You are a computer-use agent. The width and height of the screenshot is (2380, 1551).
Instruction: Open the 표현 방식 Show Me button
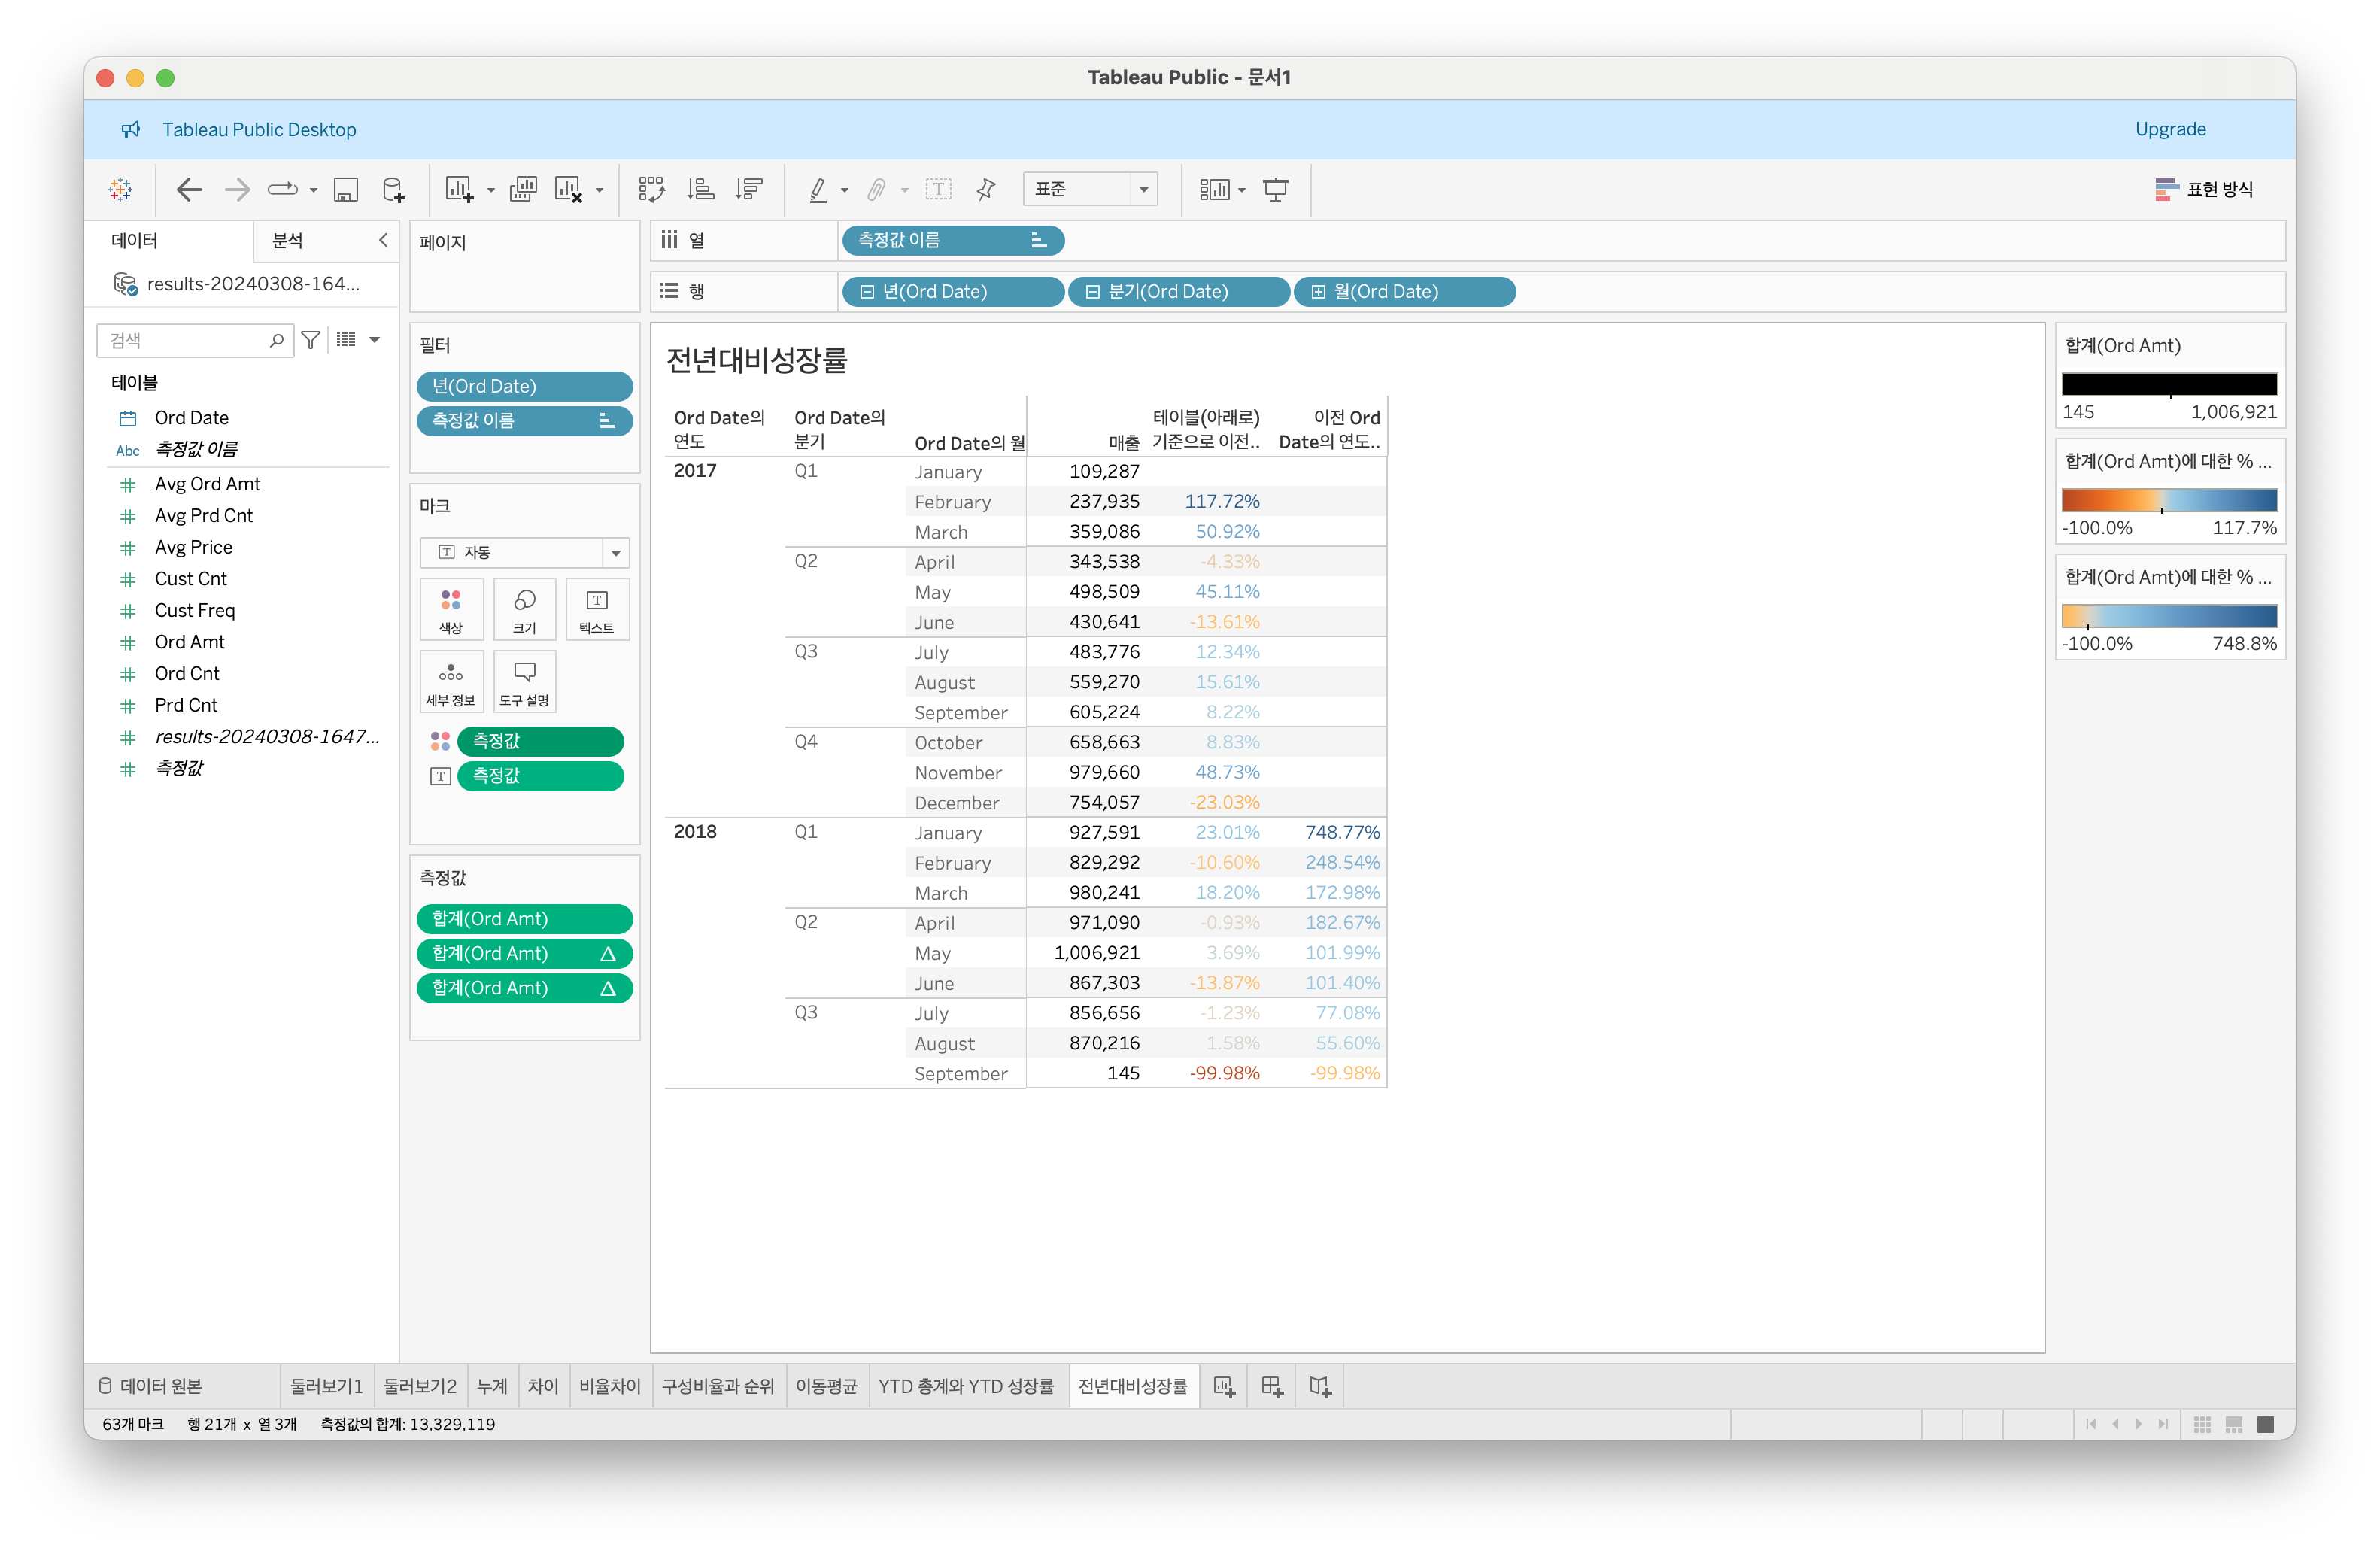click(x=2204, y=189)
